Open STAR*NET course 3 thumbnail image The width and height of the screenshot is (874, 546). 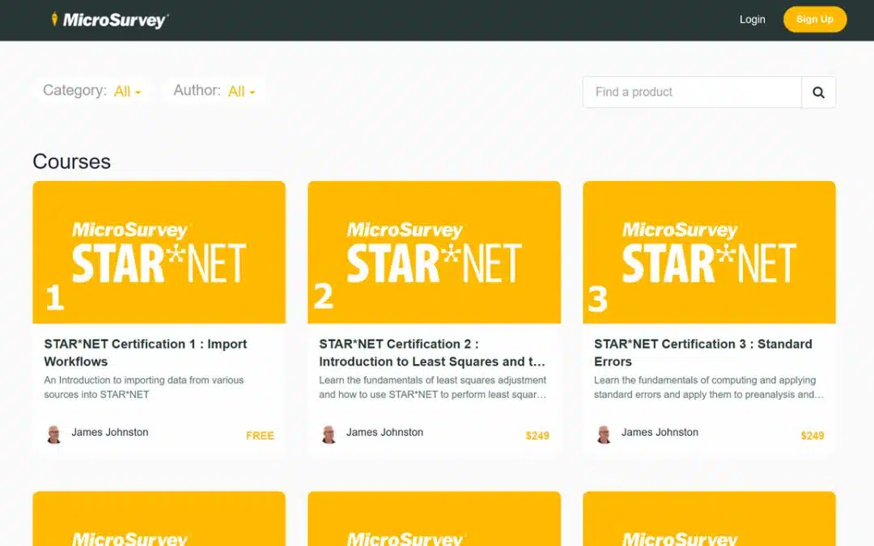(x=709, y=252)
